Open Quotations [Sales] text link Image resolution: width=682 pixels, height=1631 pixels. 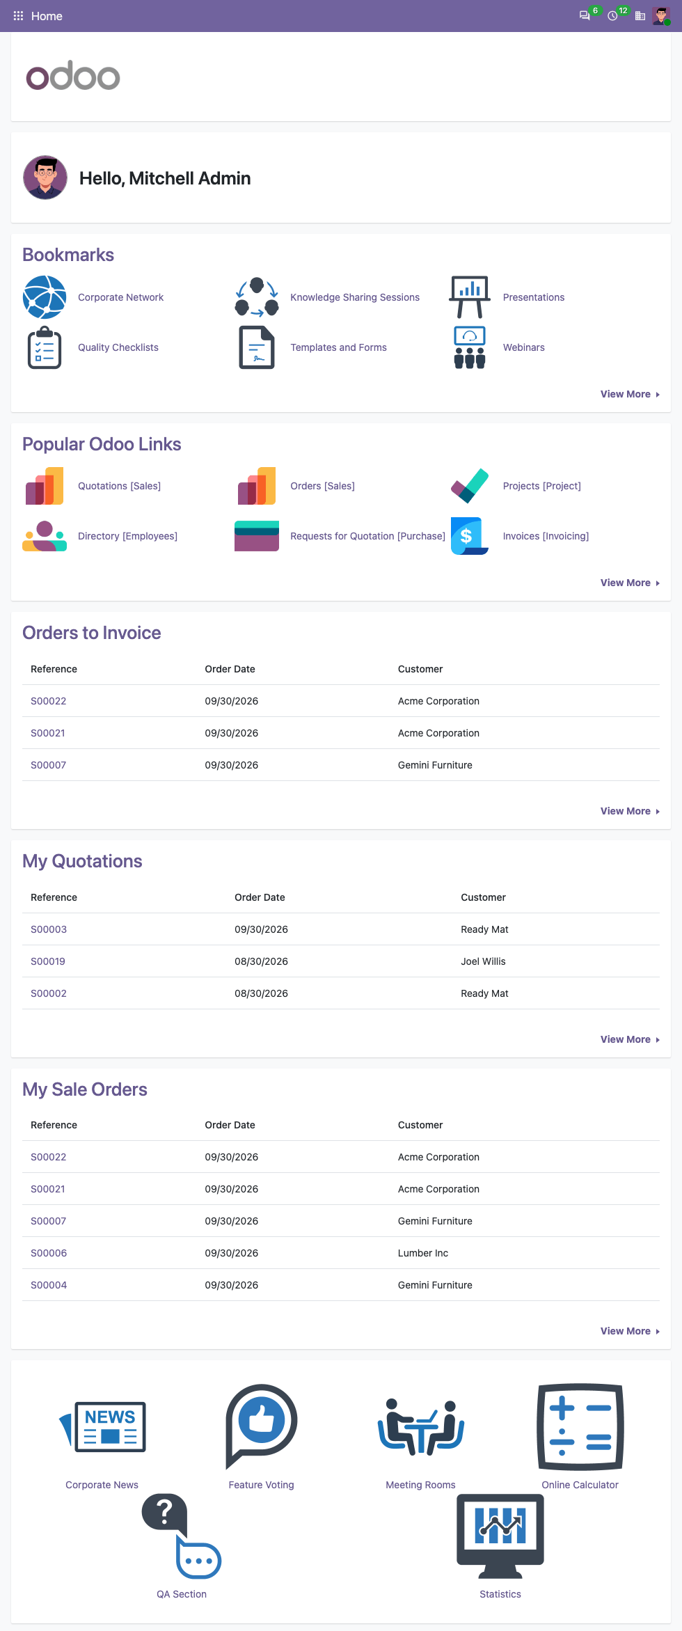click(119, 486)
